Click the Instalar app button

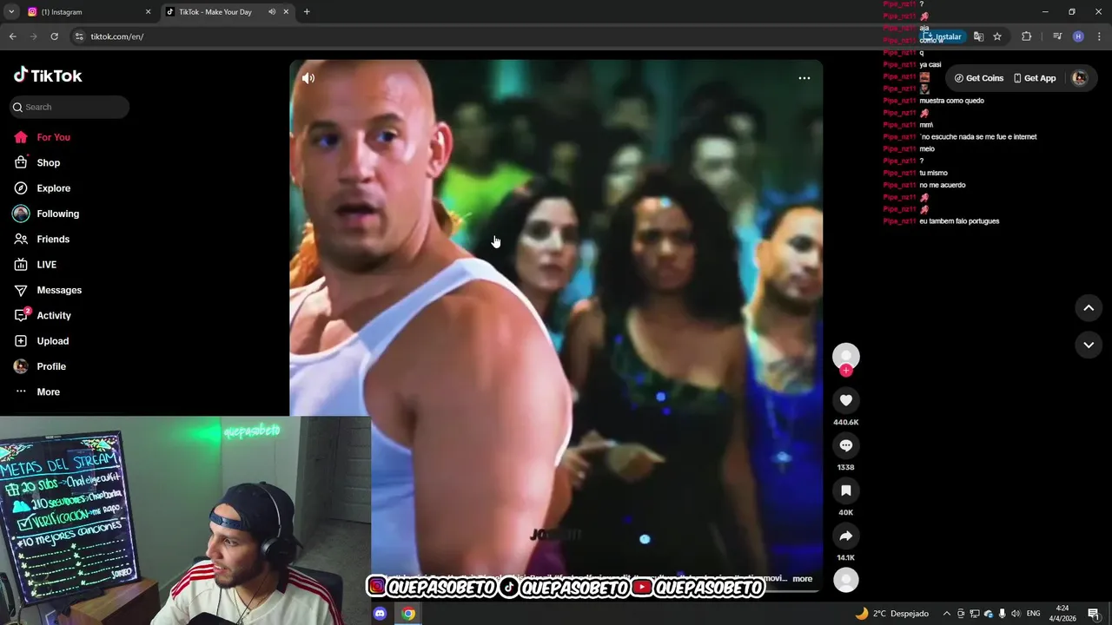(x=943, y=36)
